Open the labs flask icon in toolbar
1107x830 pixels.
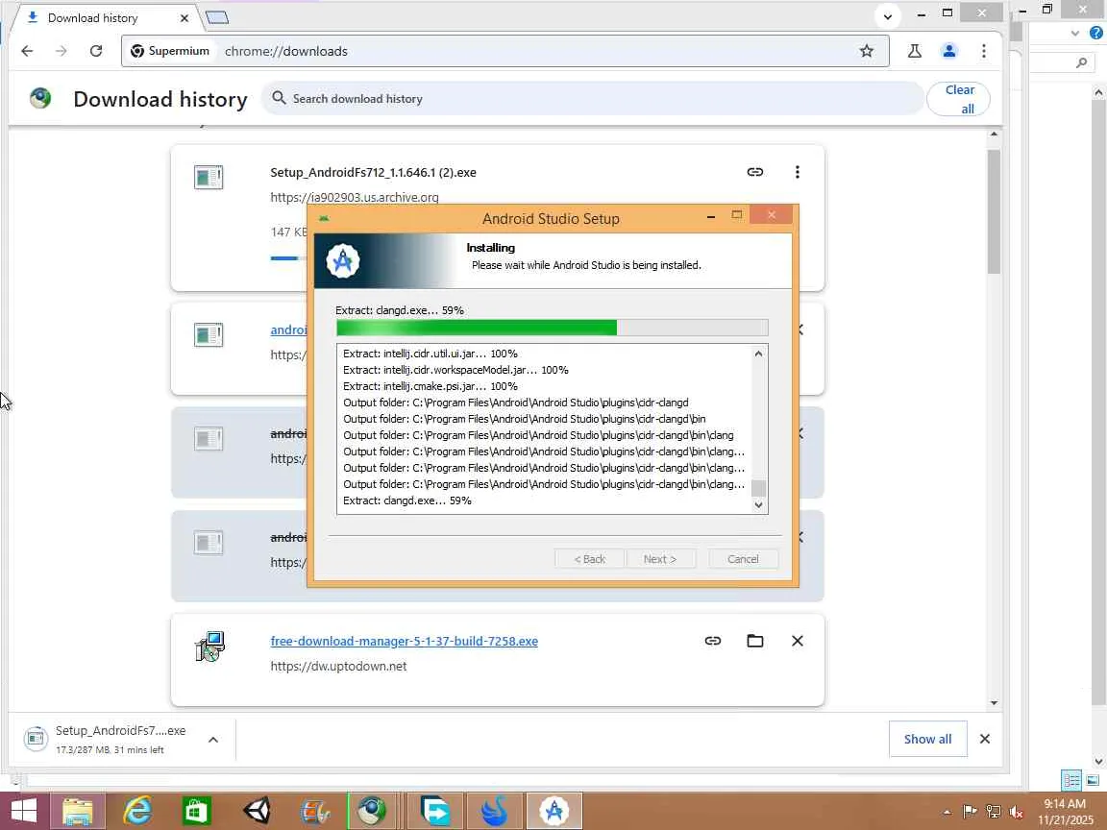[x=914, y=51]
